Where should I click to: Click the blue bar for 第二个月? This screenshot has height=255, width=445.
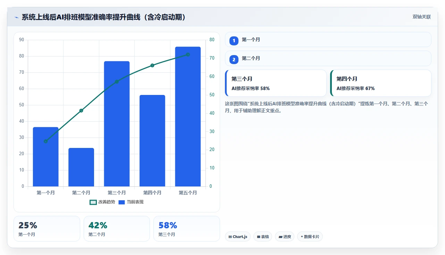[x=81, y=167]
